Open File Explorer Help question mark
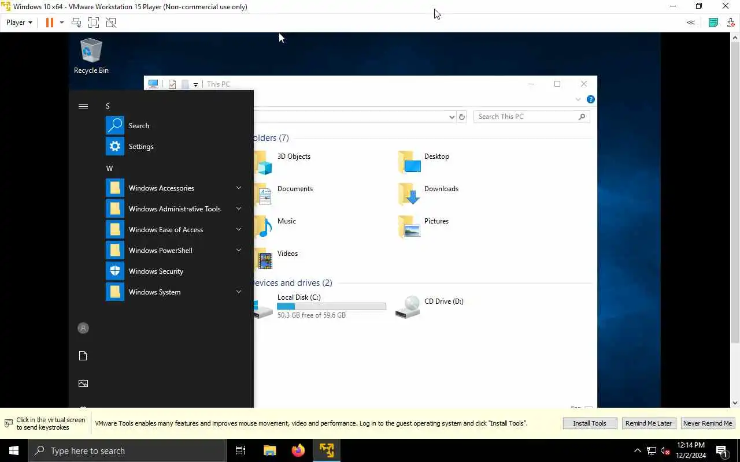Screen dimensions: 740x462 (590, 99)
